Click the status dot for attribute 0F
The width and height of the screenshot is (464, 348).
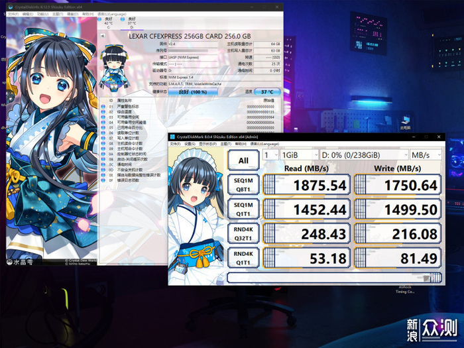pos(103,180)
